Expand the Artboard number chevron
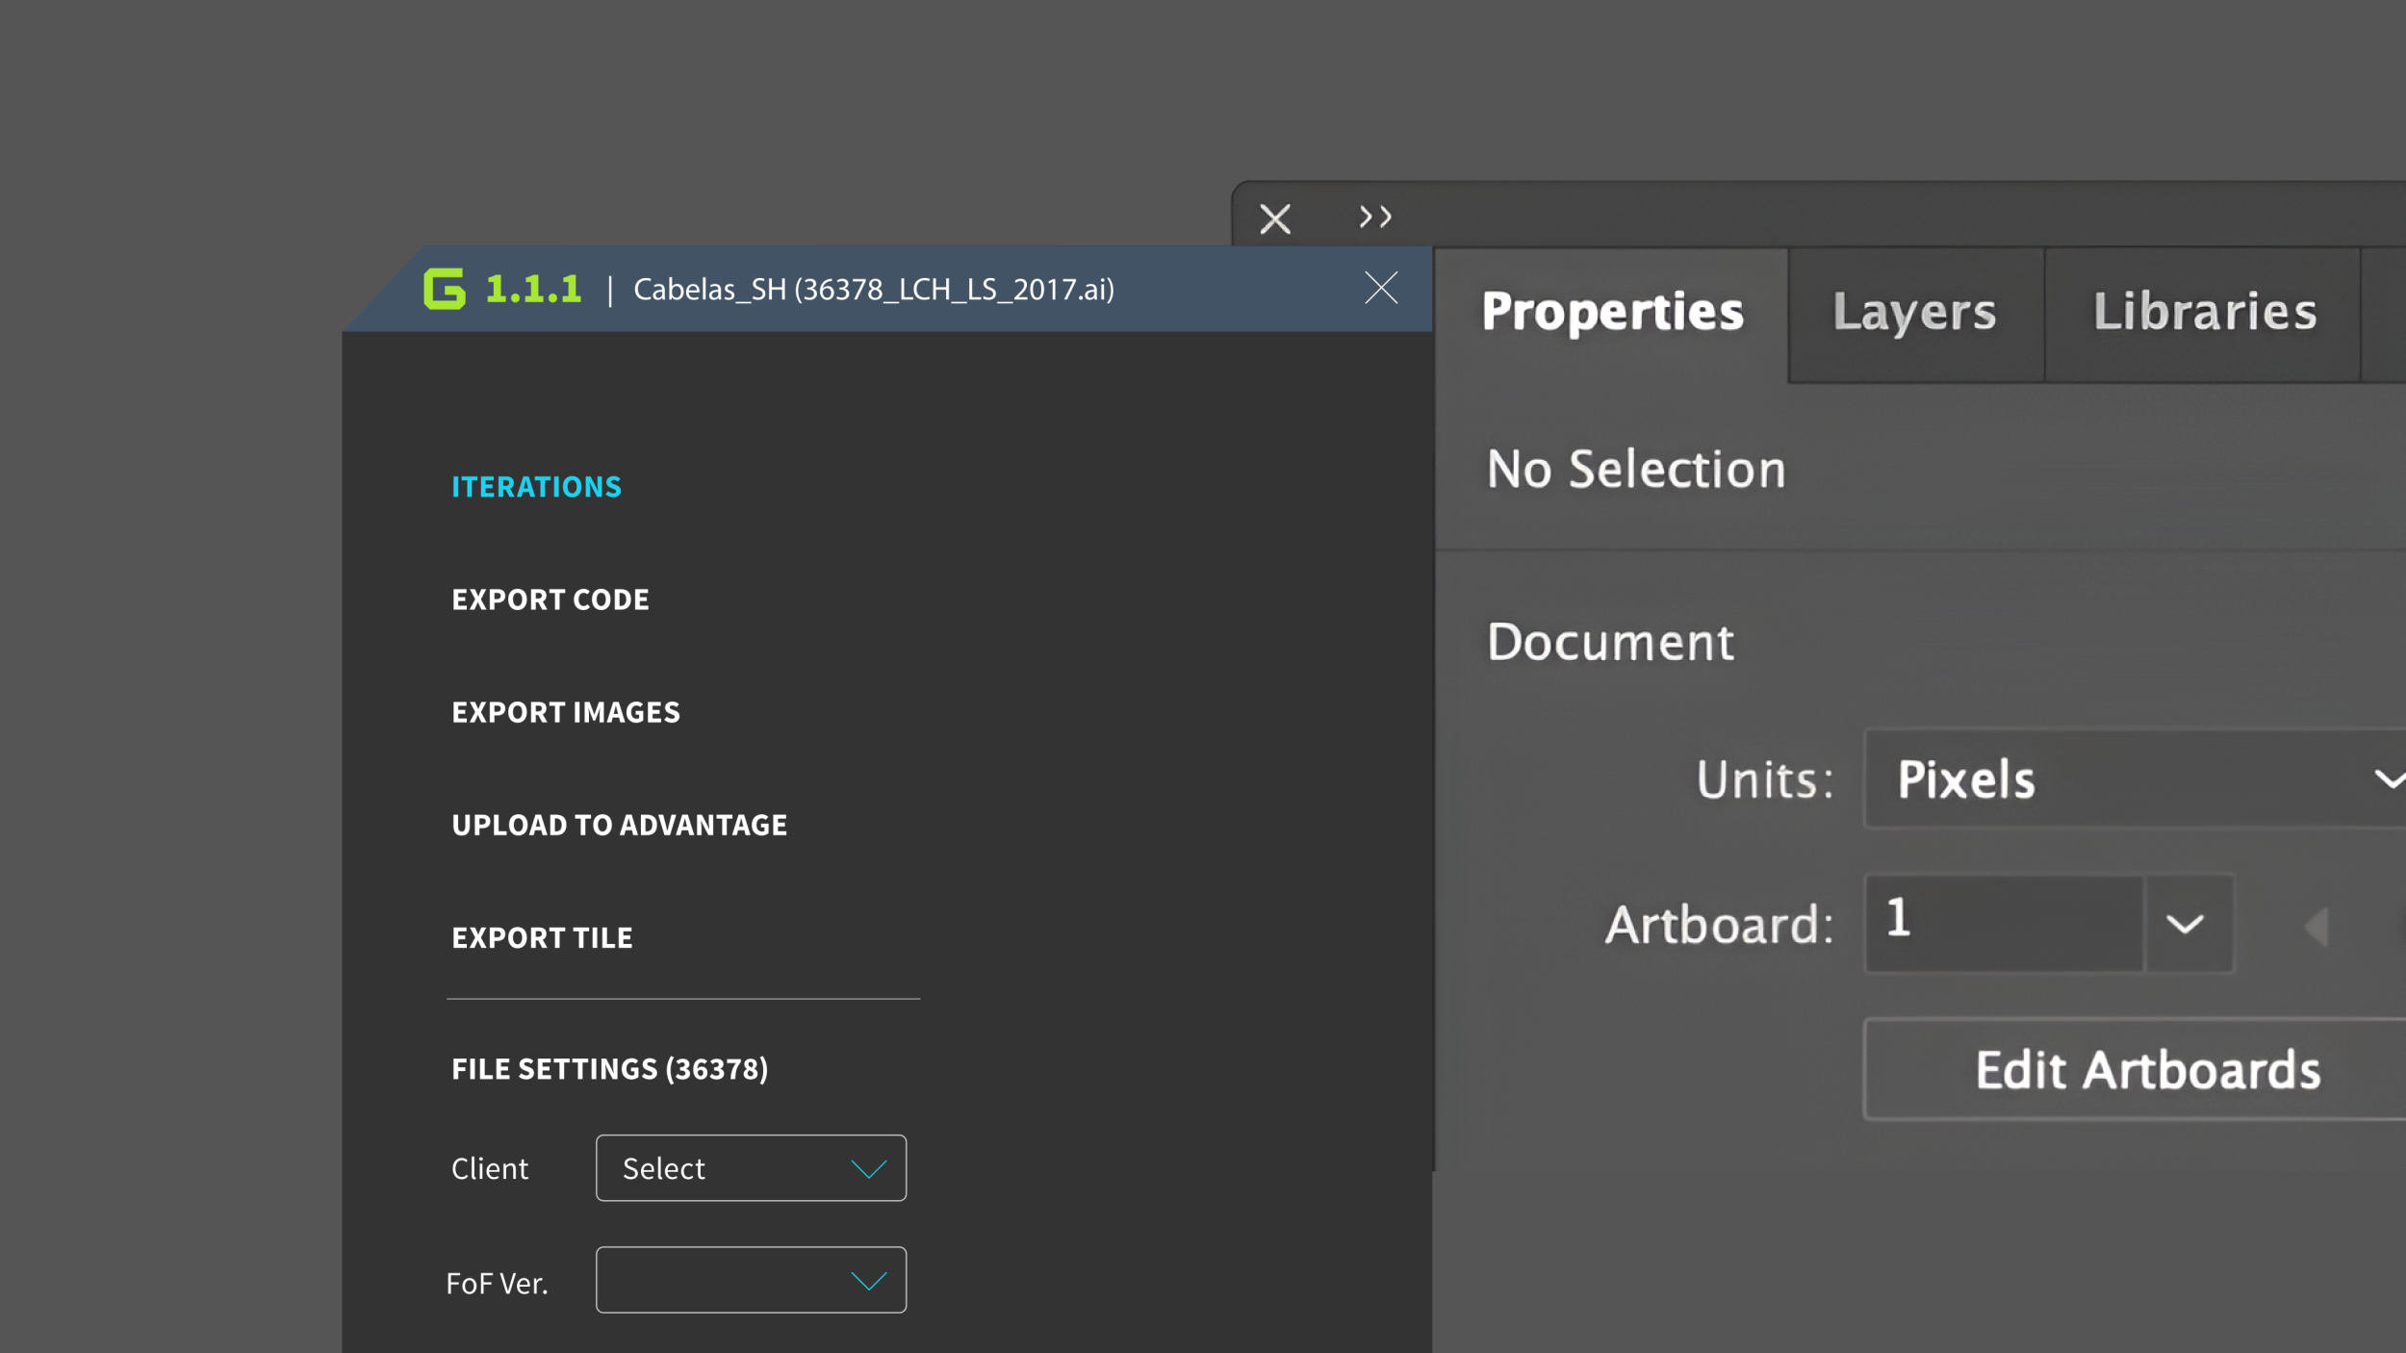This screenshot has height=1353, width=2406. pyautogui.click(x=2186, y=925)
